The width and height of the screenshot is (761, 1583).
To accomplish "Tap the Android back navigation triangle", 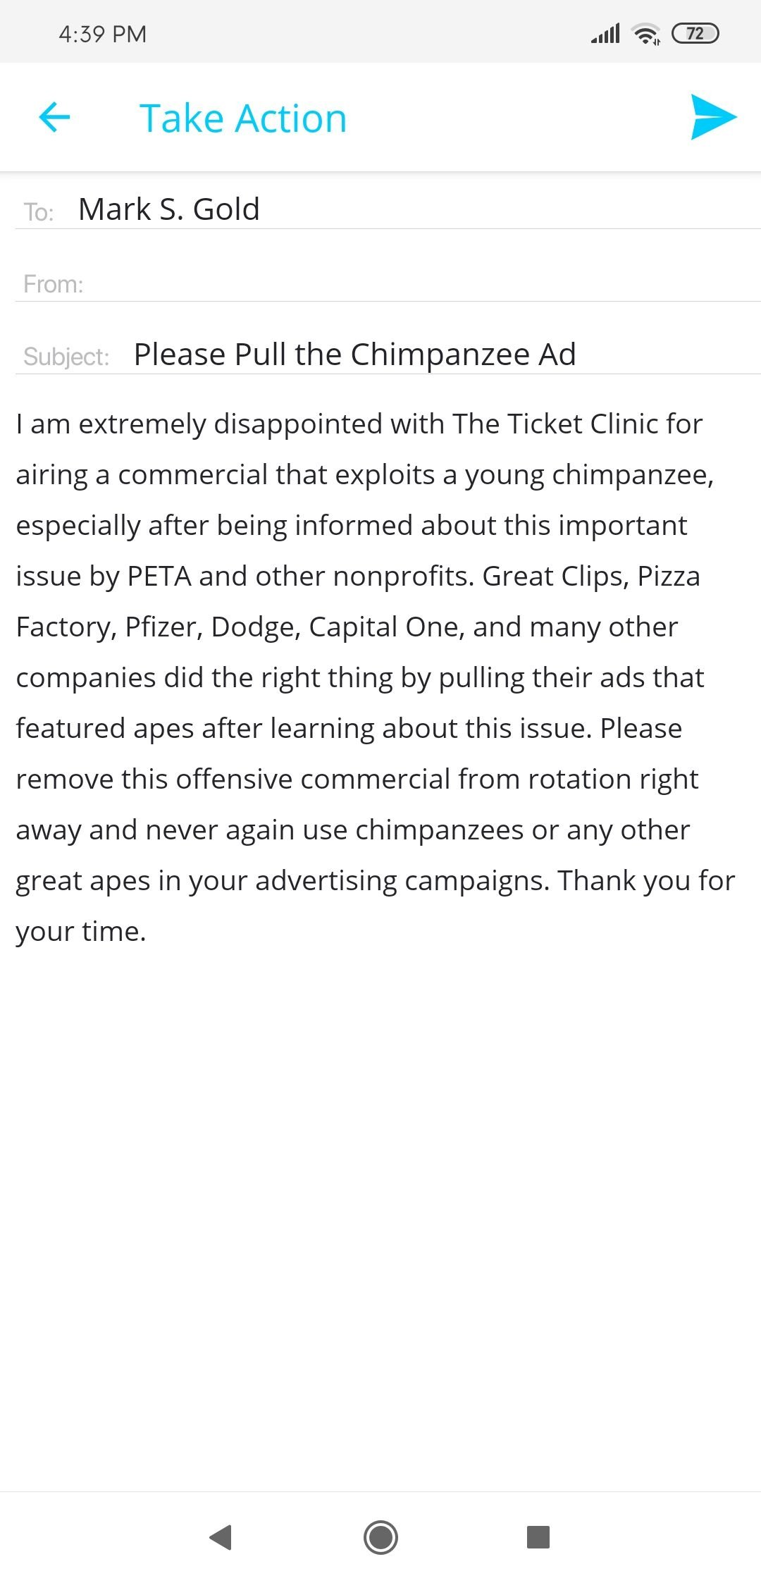I will [221, 1536].
